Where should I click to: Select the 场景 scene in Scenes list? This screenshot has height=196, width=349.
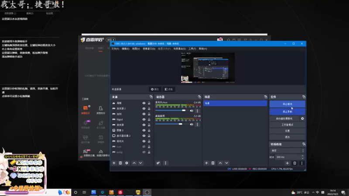point(235,103)
